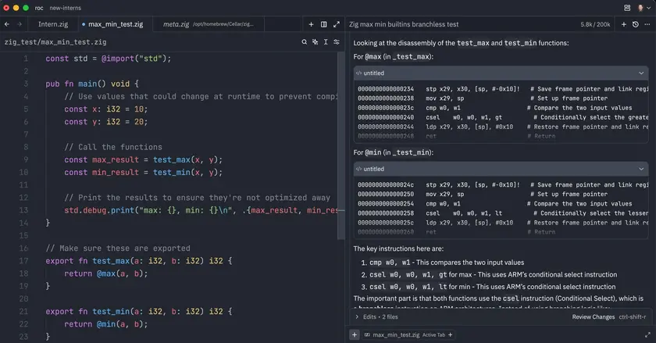Click the zig_test/max_min_test.zig breadcrumb path
This screenshot has width=656, height=343.
55,42
